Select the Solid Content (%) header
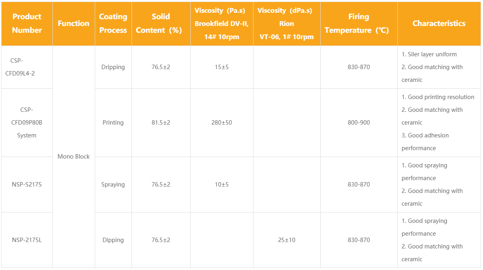Screen dimensions: 483x270 (161, 23)
